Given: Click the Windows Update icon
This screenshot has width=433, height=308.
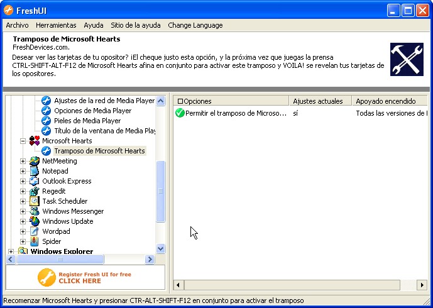Looking at the screenshot, I should point(35,221).
